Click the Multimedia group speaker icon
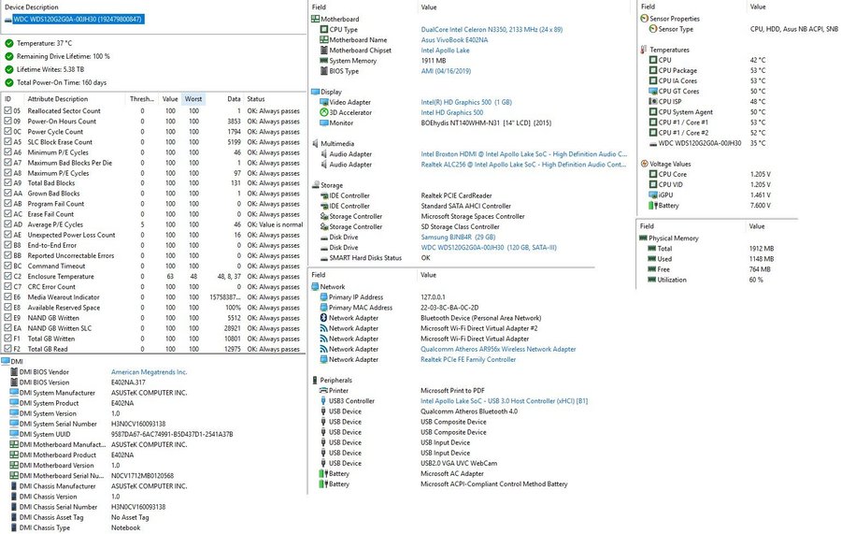841x534 pixels. click(315, 144)
